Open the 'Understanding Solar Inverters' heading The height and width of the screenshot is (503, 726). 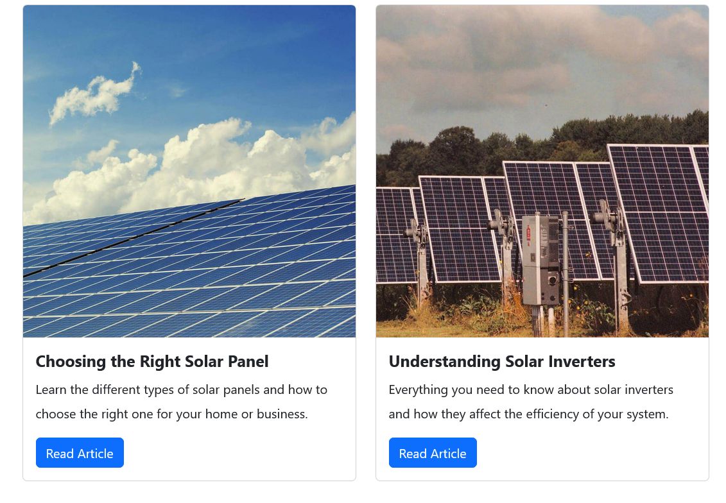(x=502, y=361)
